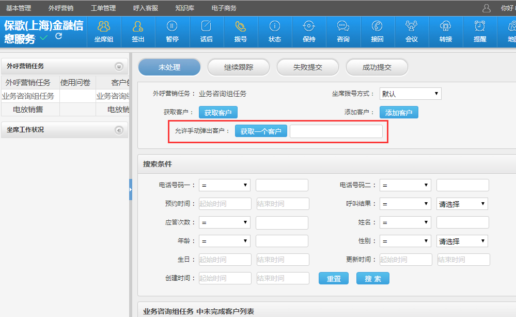Click the 姓名 text input field
This screenshot has height=317, width=516.
[x=462, y=222]
